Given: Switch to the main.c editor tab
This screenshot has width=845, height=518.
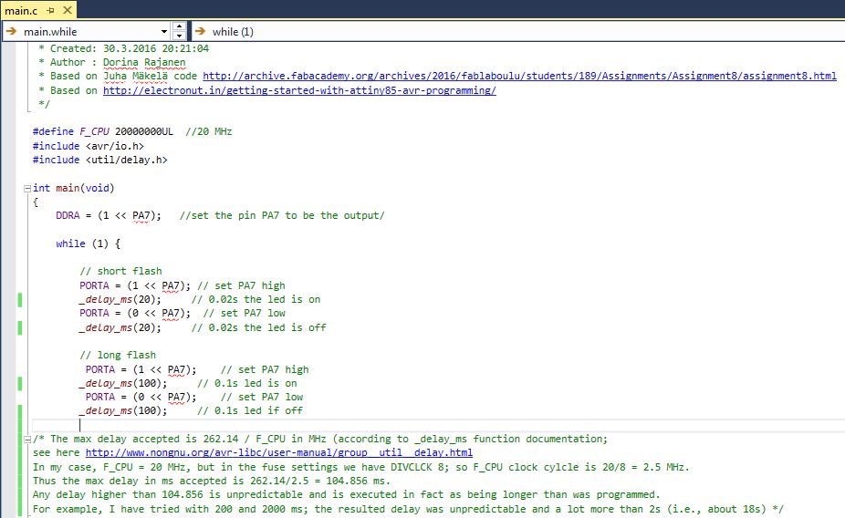Looking at the screenshot, I should pos(20,10).
